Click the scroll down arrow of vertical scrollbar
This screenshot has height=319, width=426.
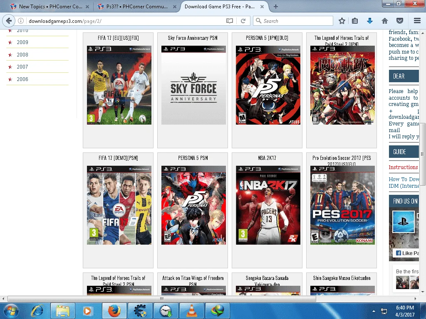point(422,292)
